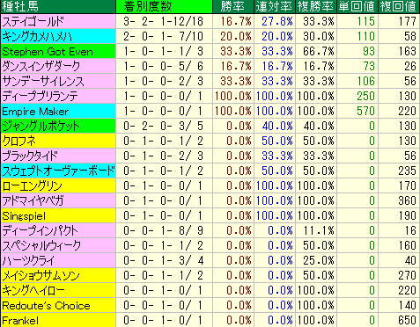Click ステイゴールド quinella rate 27.8%
Image resolution: width=420 pixels, height=327 pixels.
pyautogui.click(x=277, y=21)
